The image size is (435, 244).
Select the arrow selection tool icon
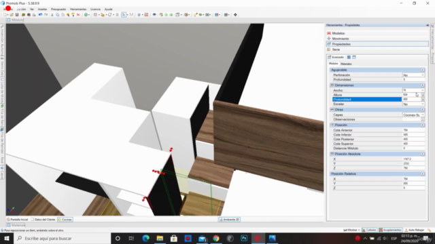(x=124, y=15)
